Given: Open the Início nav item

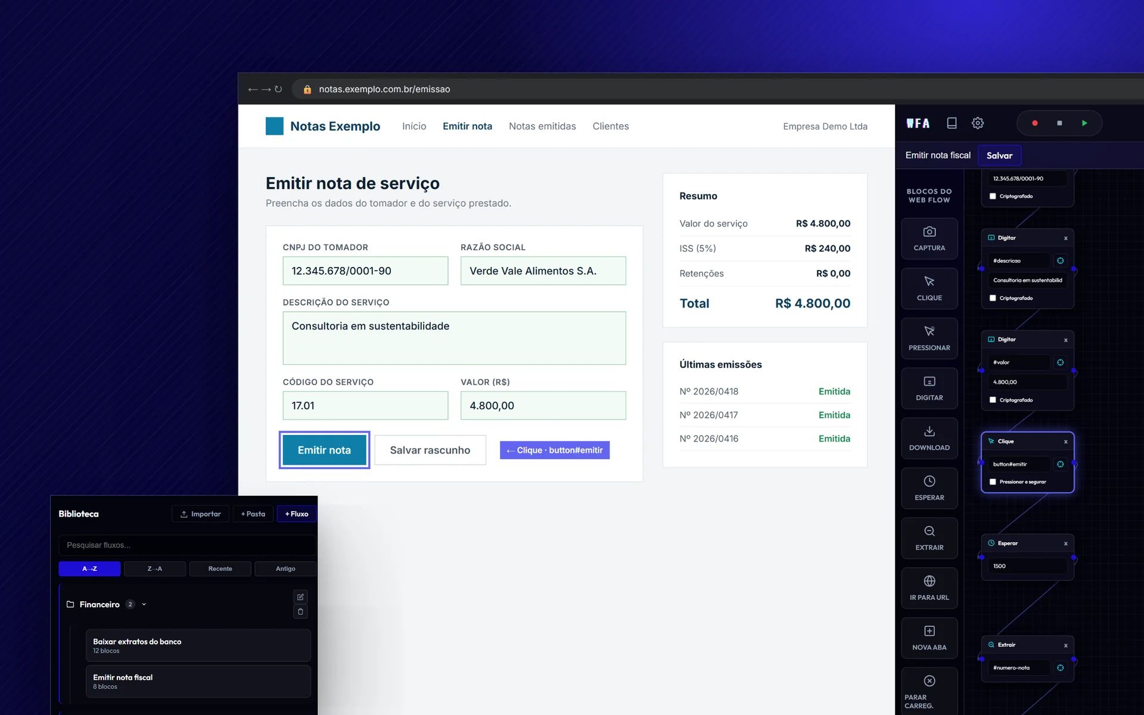Looking at the screenshot, I should click(414, 126).
